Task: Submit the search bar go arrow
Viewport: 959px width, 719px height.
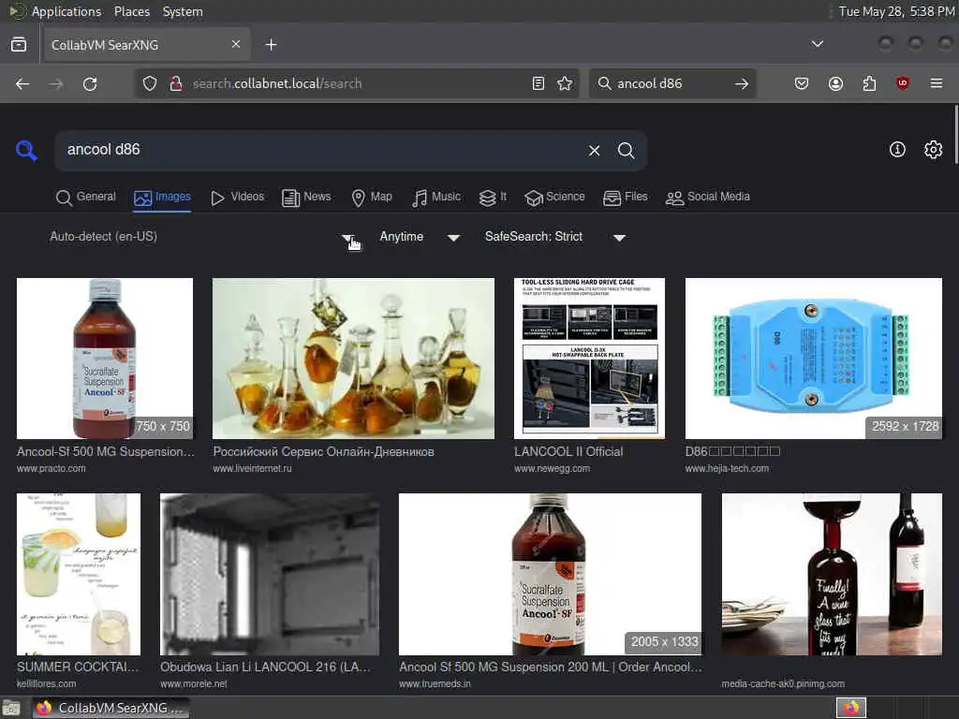Action: pos(742,83)
